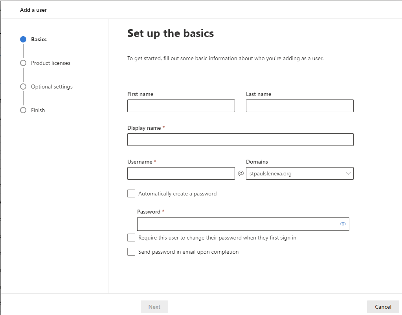Click into the Last name field

coord(299,106)
